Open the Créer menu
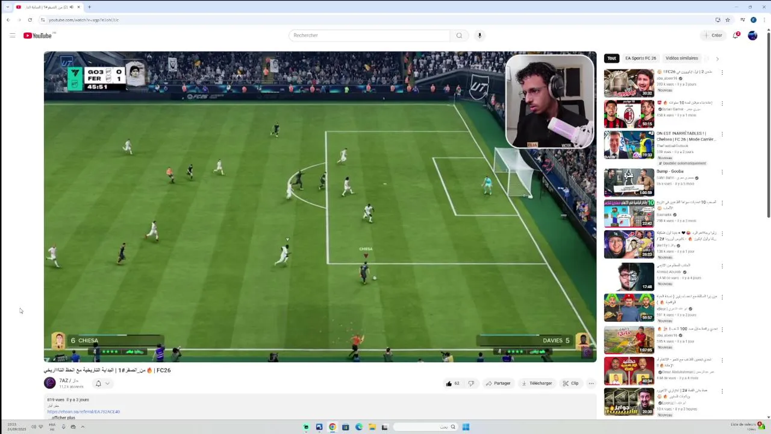This screenshot has width=771, height=434. tap(713, 36)
